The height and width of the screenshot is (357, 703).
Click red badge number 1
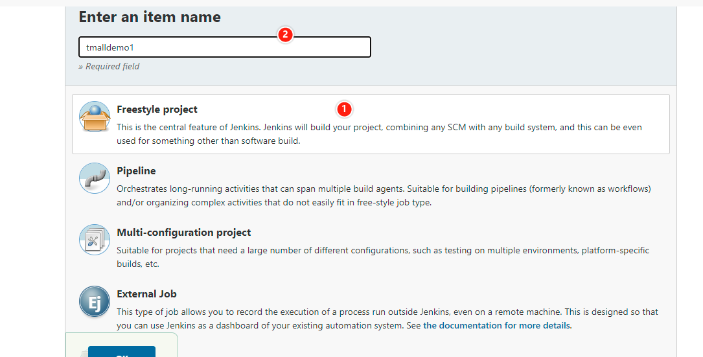[344, 108]
